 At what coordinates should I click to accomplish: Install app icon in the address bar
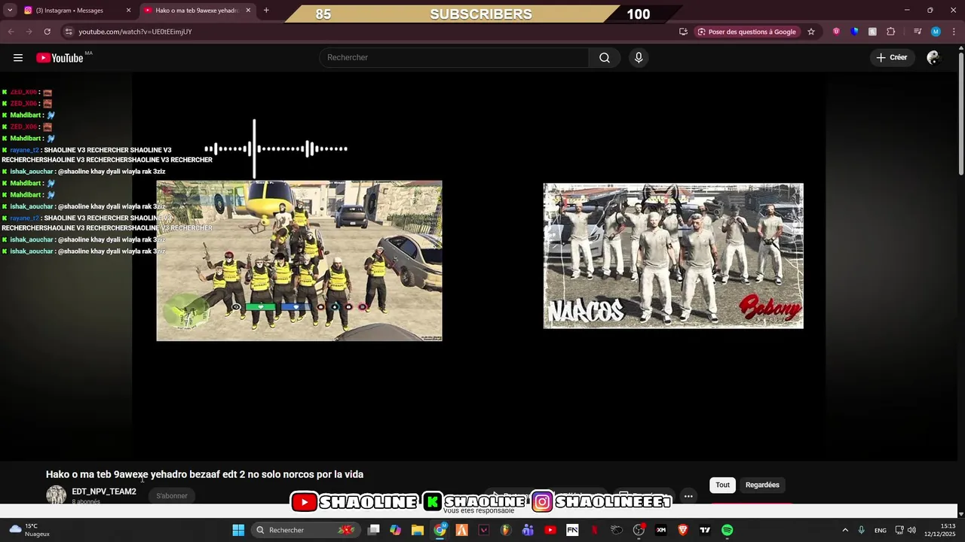click(683, 32)
